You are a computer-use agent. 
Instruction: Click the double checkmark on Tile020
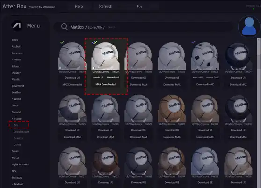[94, 42]
